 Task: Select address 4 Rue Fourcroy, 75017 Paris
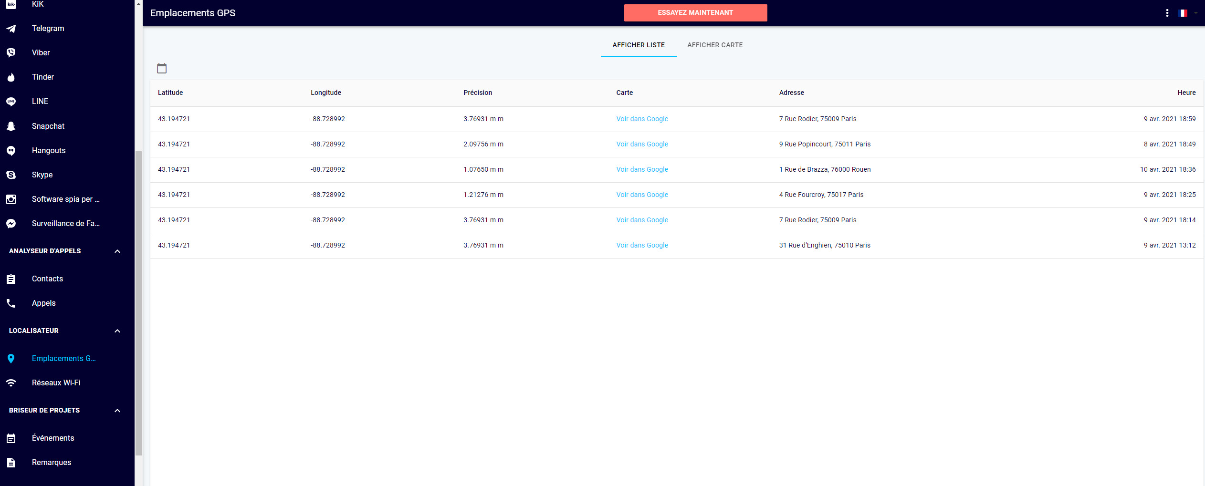coord(821,195)
